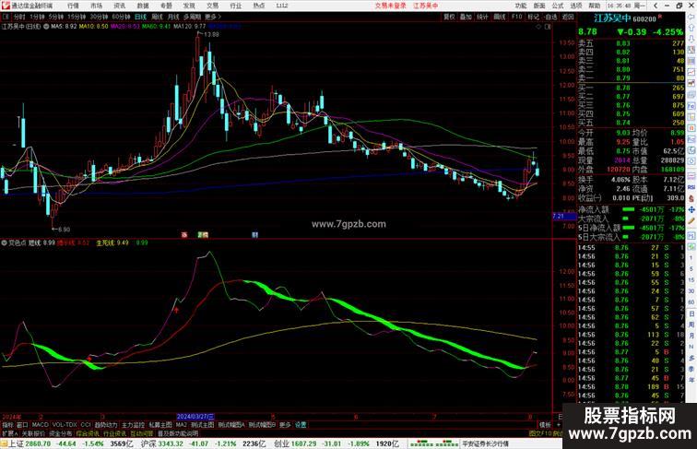Screen dimensions: 697x449
Task: Click the 江苏吴中 stock name header
Action: point(612,18)
